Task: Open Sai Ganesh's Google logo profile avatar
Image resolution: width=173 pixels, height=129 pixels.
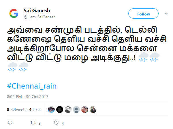Action: pyautogui.click(x=14, y=13)
